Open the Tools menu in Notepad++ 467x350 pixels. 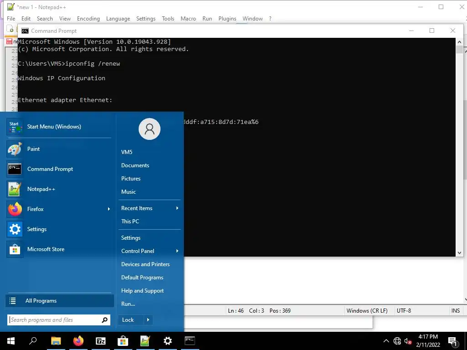tap(168, 18)
